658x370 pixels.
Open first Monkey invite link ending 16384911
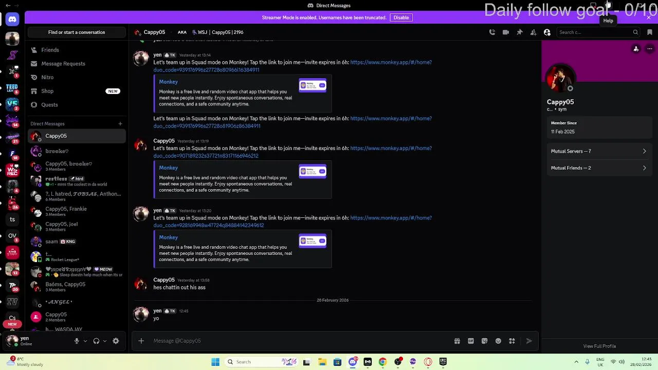(x=293, y=66)
